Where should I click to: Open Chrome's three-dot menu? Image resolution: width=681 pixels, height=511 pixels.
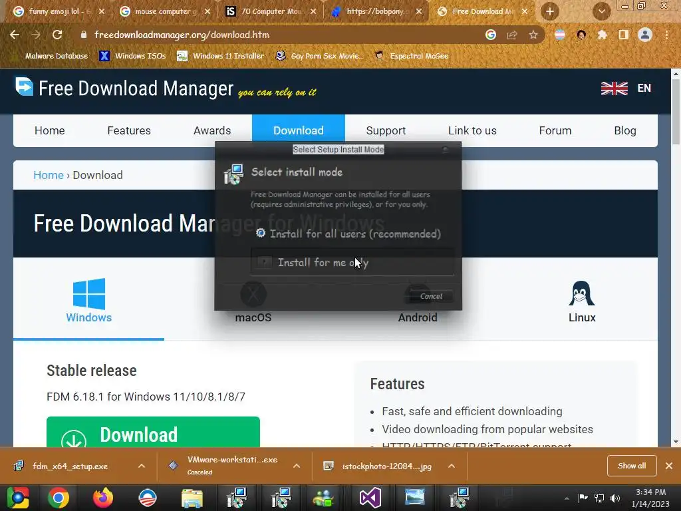point(666,35)
